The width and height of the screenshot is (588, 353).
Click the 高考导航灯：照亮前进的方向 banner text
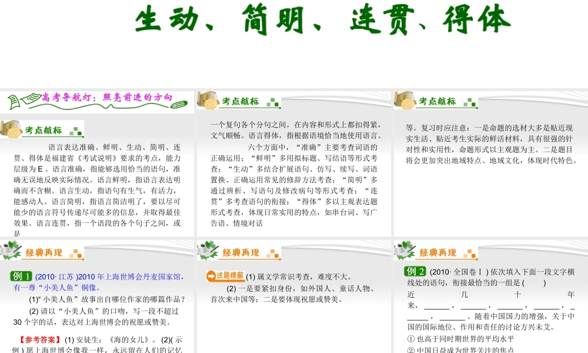tap(107, 98)
